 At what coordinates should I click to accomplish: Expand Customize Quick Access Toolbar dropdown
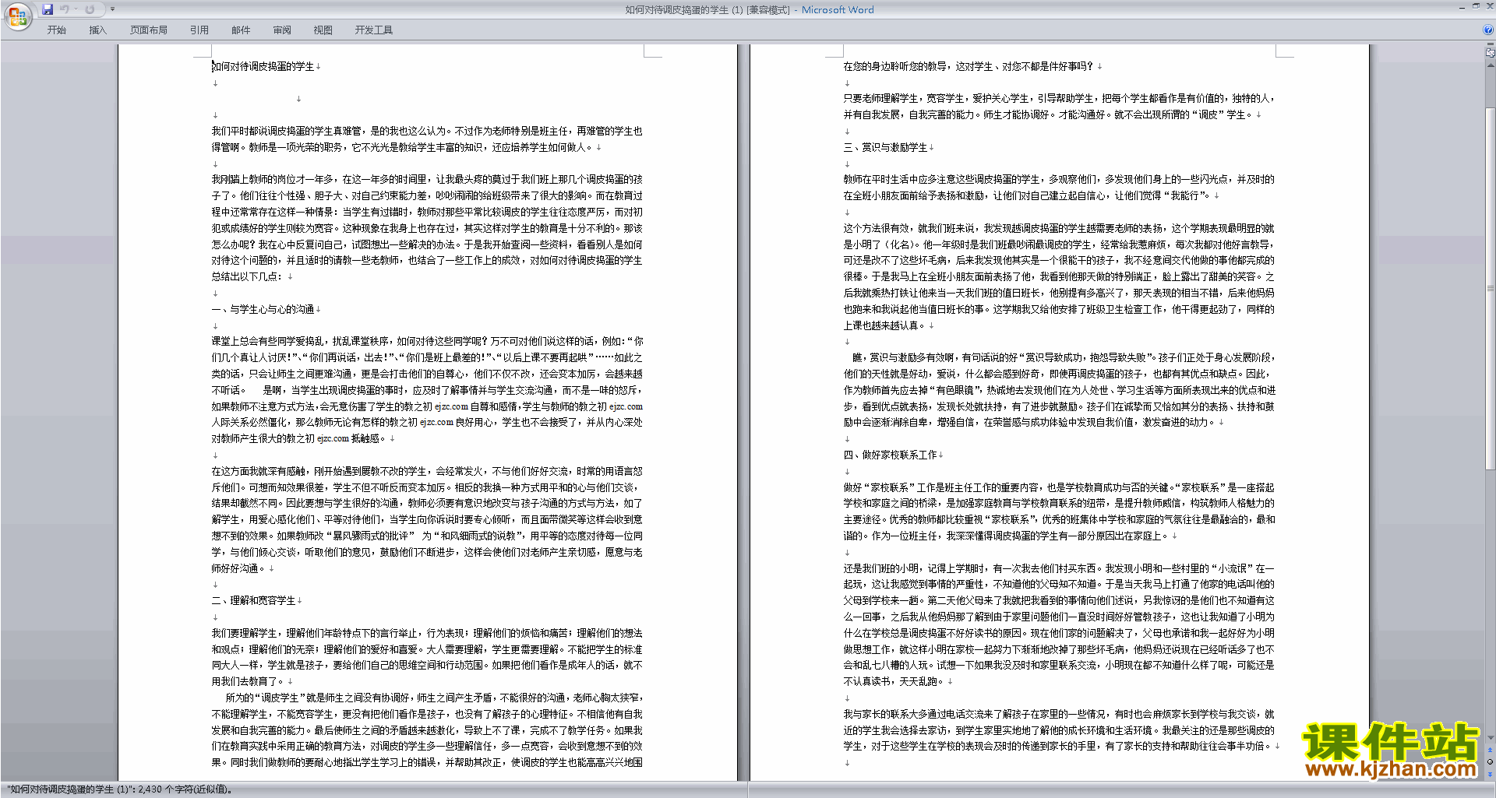(112, 9)
